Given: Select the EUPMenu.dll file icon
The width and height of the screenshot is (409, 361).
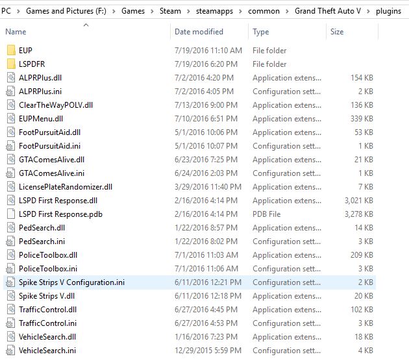Looking at the screenshot, I should coord(10,118).
